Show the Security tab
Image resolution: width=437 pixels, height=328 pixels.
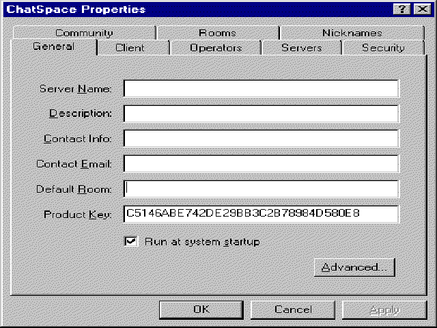[x=382, y=48]
